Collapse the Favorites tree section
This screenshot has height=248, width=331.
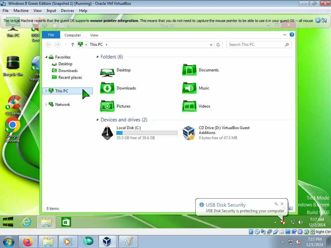click(x=47, y=57)
